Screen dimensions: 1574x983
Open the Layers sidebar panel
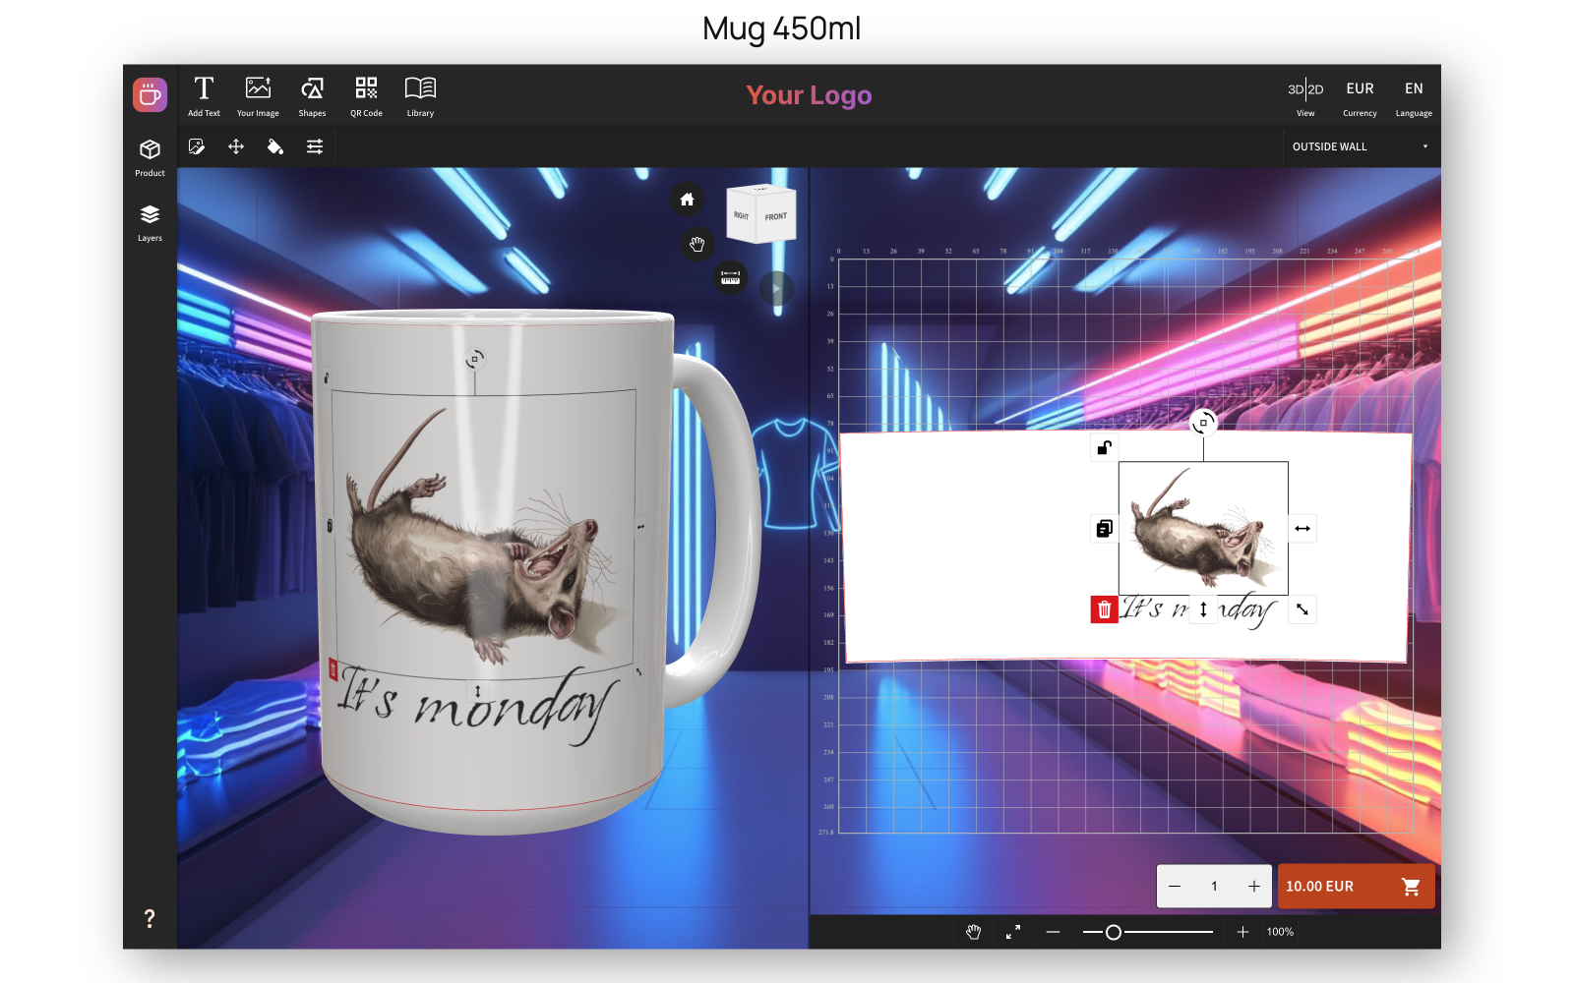(x=150, y=223)
